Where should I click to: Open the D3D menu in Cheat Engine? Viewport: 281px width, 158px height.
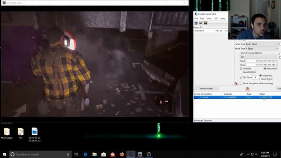216,18
